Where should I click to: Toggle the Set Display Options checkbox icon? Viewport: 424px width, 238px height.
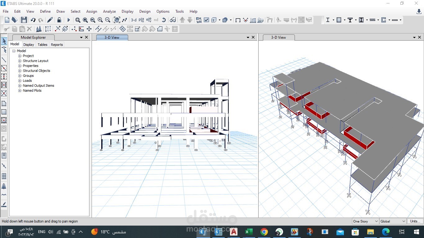(x=206, y=20)
